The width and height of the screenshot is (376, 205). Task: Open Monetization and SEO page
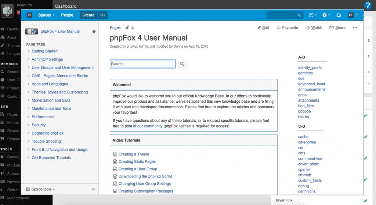pos(51,100)
